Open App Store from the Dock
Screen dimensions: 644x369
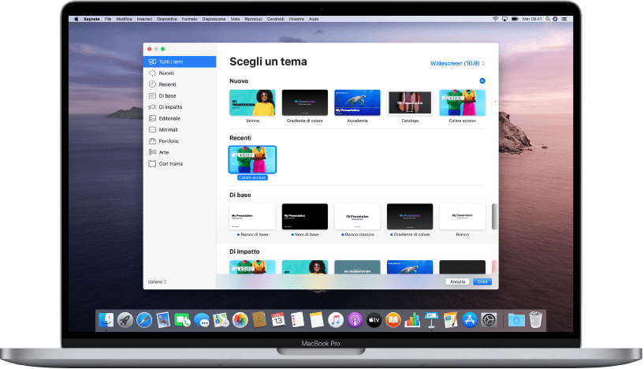pyautogui.click(x=470, y=320)
